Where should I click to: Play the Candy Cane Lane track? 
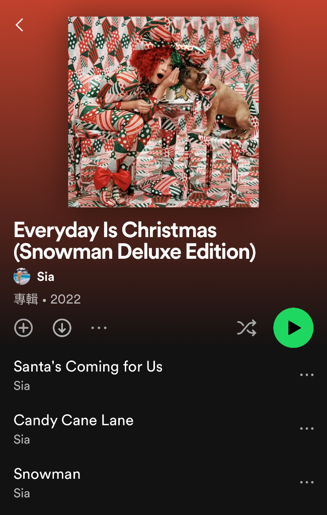pos(73,420)
